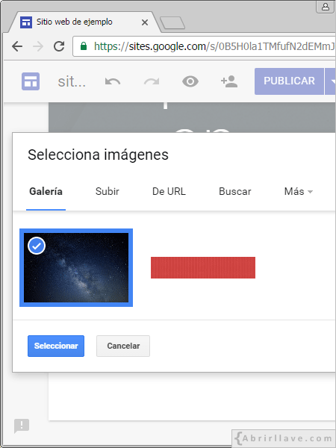Reload the page with refresh icon
This screenshot has height=448, width=336.
tap(59, 46)
